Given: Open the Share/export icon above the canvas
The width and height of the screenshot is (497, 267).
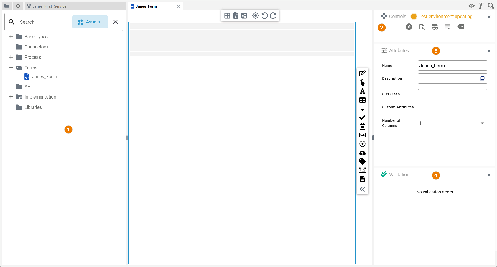Looking at the screenshot, I should click(x=244, y=15).
